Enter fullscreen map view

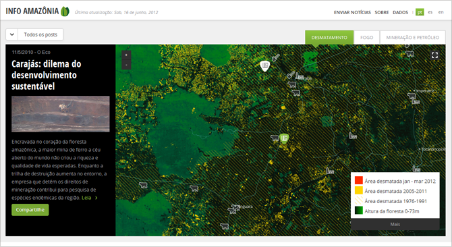click(x=434, y=55)
